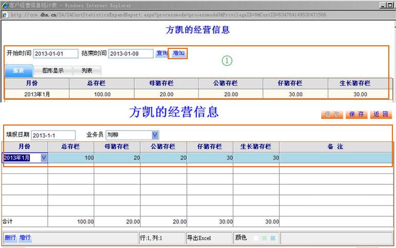Select the light blue color swatch
The width and height of the screenshot is (396, 248).
coord(273,238)
